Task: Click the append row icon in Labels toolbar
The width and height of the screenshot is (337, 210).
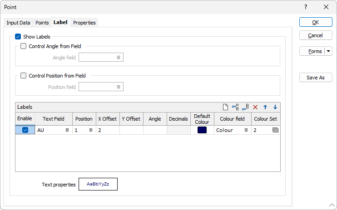Action: tap(245, 107)
